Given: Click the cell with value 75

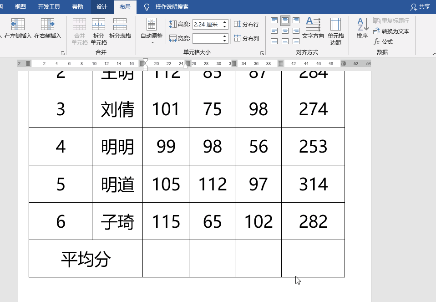Looking at the screenshot, I should 212,109.
